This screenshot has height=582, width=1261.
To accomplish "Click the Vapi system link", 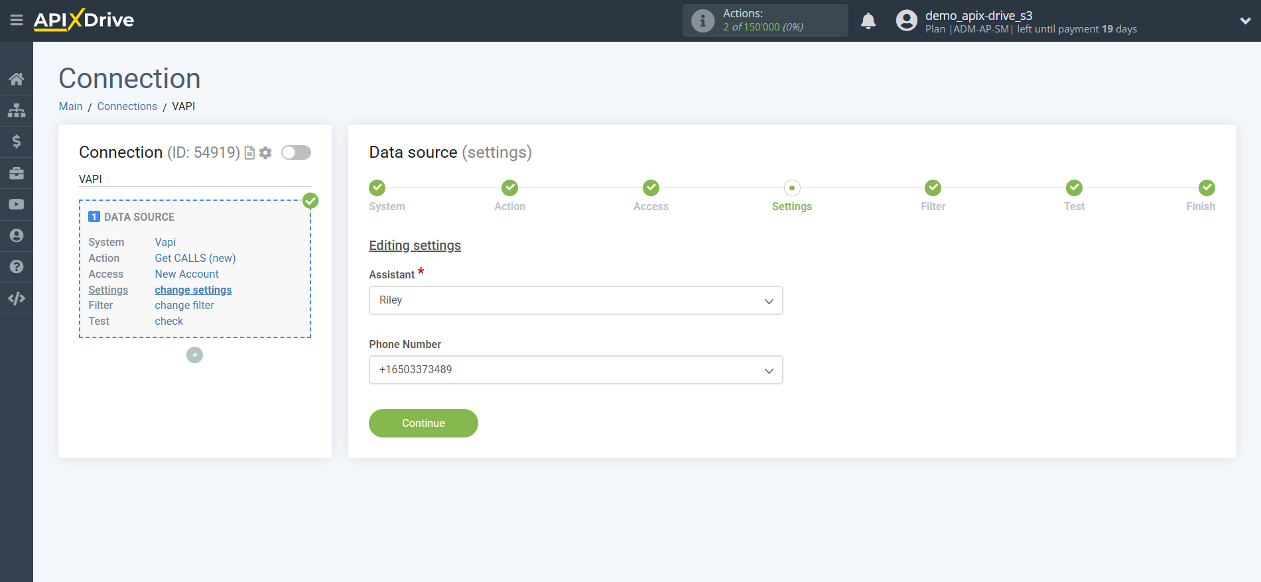I will pos(165,243).
